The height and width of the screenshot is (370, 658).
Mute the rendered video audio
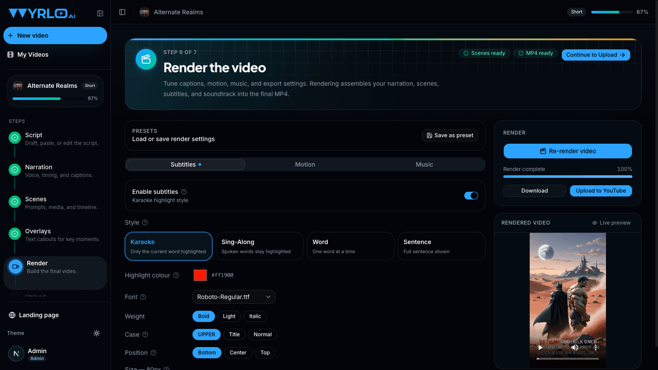click(574, 347)
